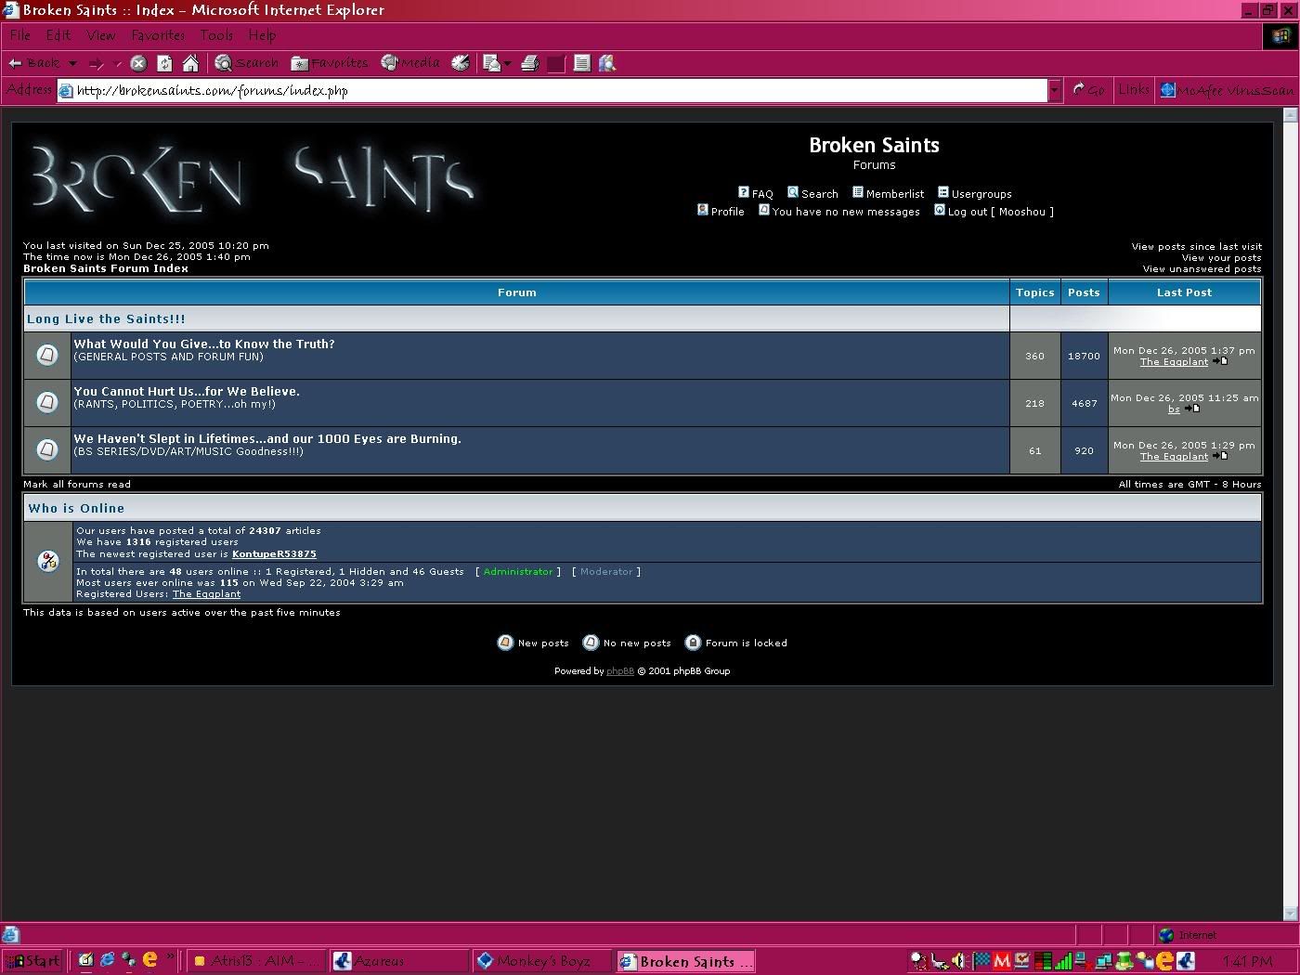Screen dimensions: 1300x975
Task: Expand the Mail button dropdown arrow
Action: pyautogui.click(x=508, y=63)
